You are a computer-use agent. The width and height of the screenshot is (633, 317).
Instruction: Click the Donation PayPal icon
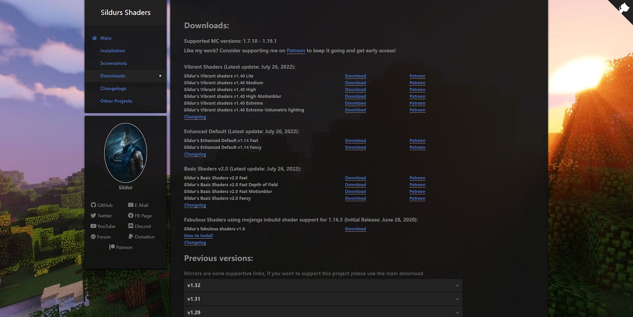click(x=131, y=236)
